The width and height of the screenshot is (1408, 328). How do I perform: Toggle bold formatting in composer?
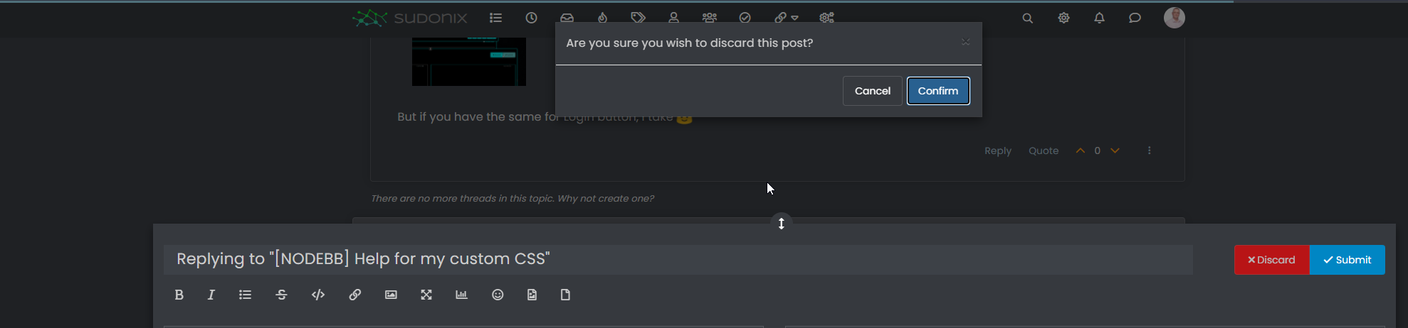179,295
